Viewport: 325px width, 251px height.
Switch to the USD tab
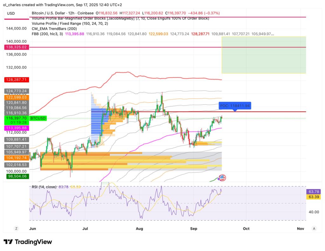10,13
